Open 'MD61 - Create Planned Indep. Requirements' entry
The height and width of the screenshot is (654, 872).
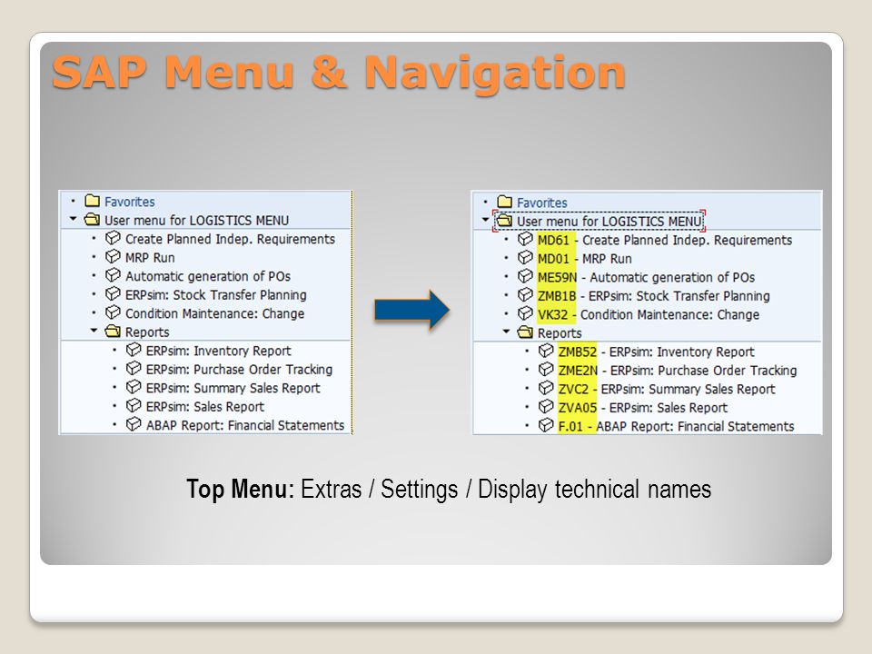point(665,240)
